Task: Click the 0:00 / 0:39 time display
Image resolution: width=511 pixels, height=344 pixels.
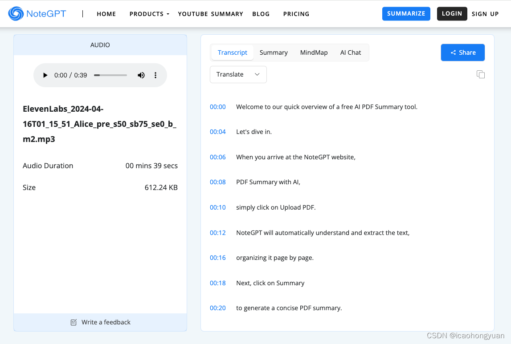Action: tap(70, 75)
